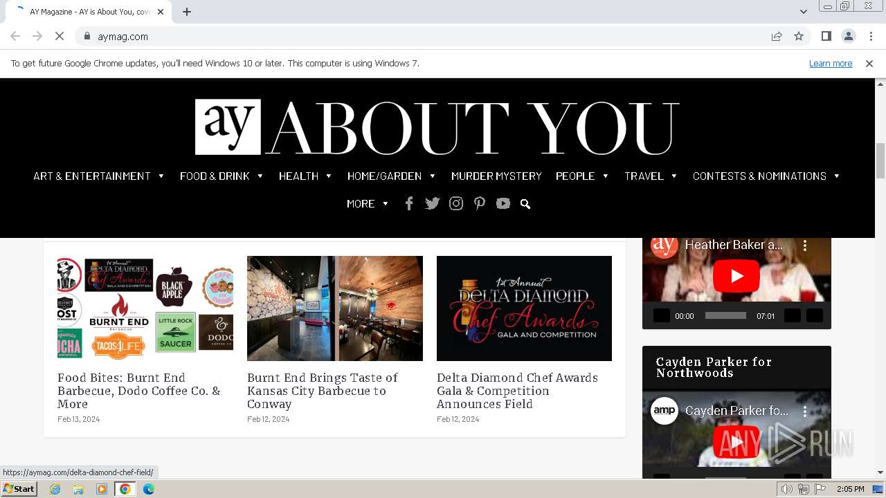The image size is (886, 498).
Task: Click Burnt End restaurant interior thumbnail
Action: click(x=335, y=308)
